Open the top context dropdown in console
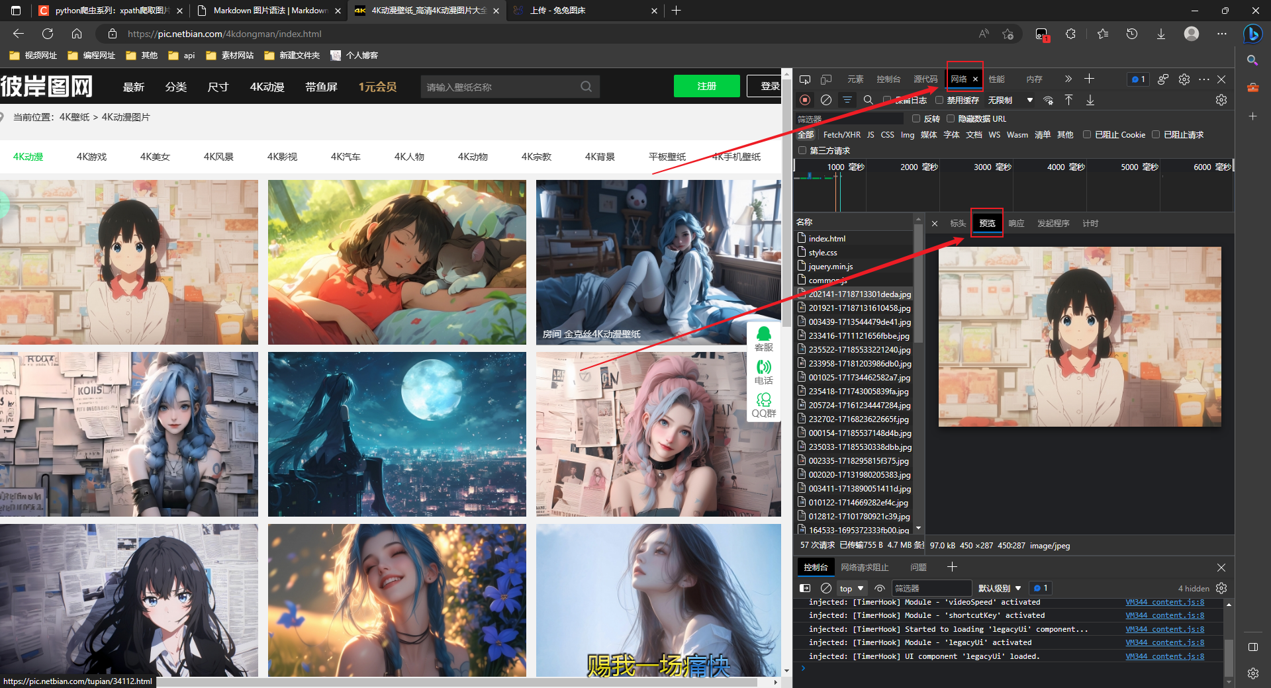1271x688 pixels. pos(852,588)
